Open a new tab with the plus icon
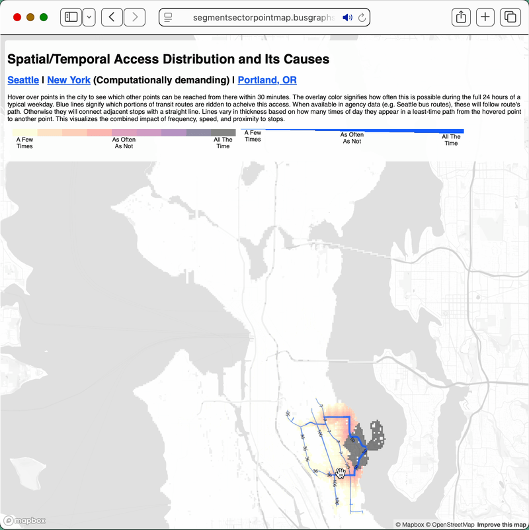529x530 pixels. (x=485, y=17)
